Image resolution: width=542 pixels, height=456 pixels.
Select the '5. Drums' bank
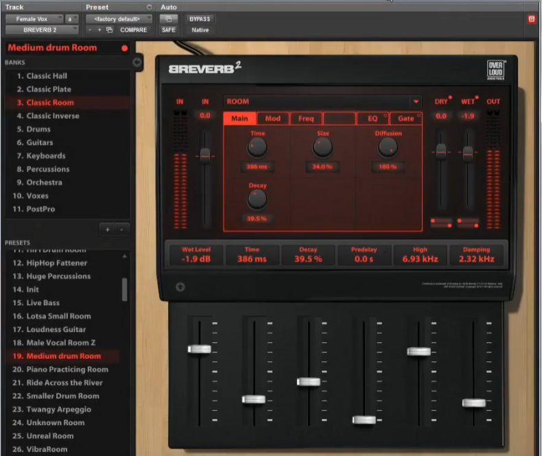(x=68, y=129)
